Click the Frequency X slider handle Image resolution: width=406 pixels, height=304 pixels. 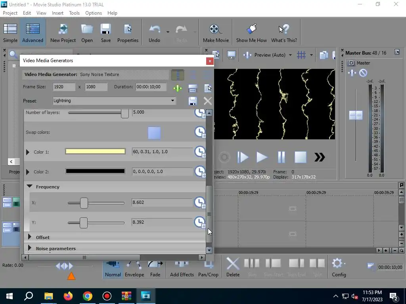pyautogui.click(x=84, y=203)
